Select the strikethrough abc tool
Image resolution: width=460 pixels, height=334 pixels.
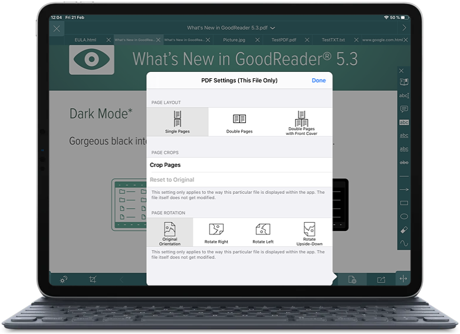(404, 163)
